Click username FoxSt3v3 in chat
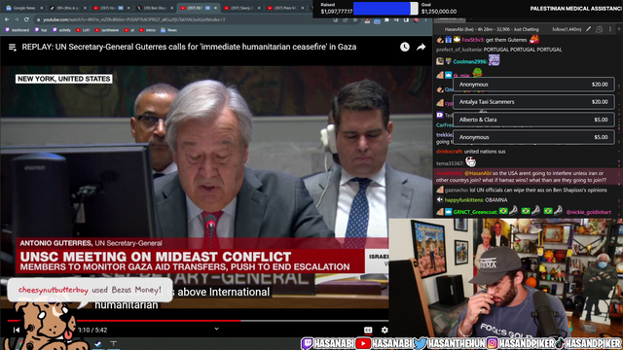The height and width of the screenshot is (350, 623). tap(473, 40)
